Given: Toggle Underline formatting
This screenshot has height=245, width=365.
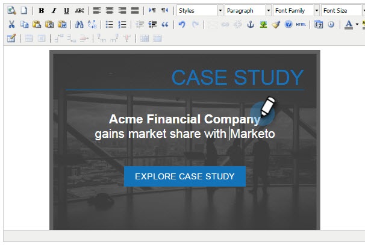Looking at the screenshot, I should point(67,10).
